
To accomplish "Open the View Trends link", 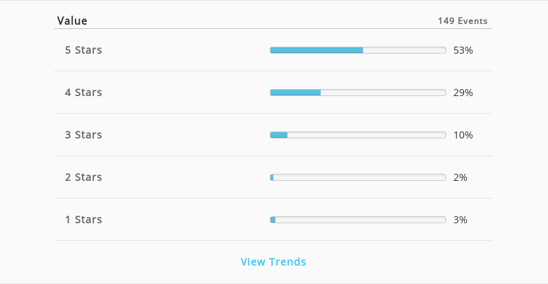I will click(273, 261).
